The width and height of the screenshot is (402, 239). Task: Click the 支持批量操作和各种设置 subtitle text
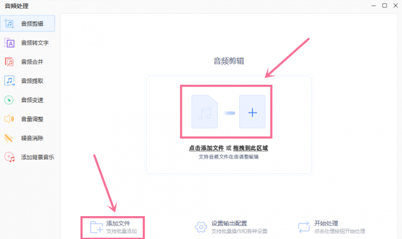239,232
